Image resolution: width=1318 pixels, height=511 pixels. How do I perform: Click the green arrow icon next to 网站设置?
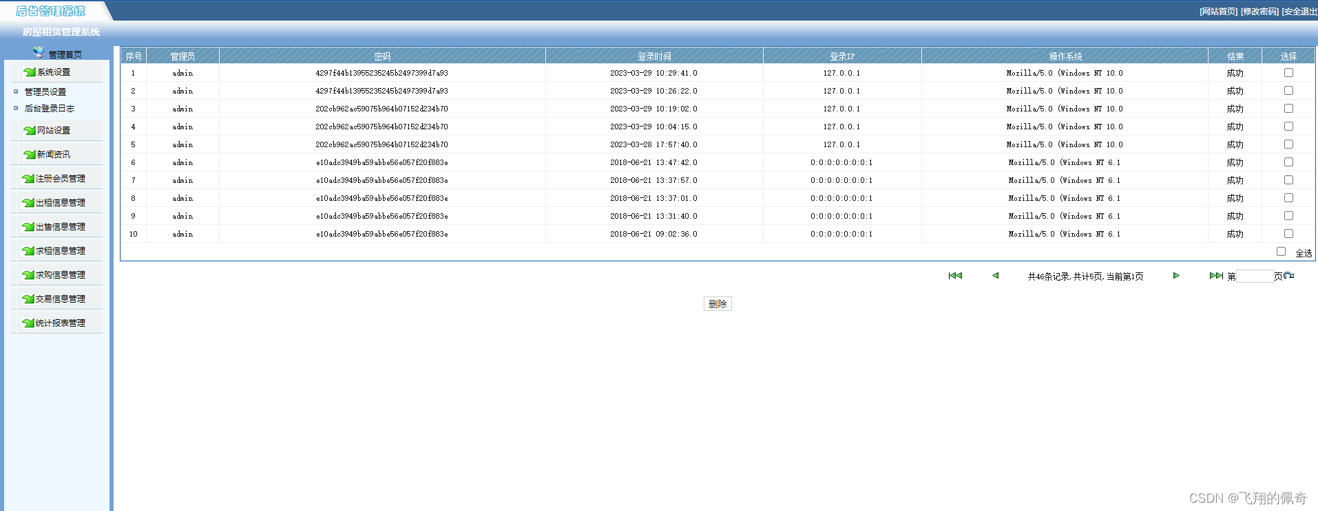tap(30, 130)
